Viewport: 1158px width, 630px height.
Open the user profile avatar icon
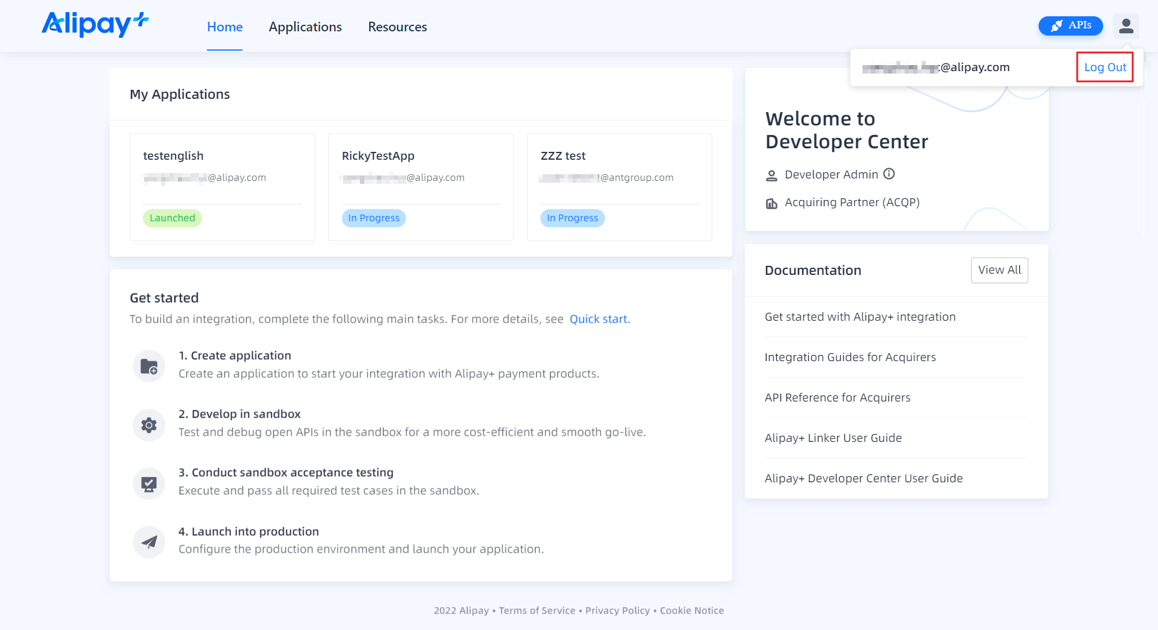(1125, 26)
